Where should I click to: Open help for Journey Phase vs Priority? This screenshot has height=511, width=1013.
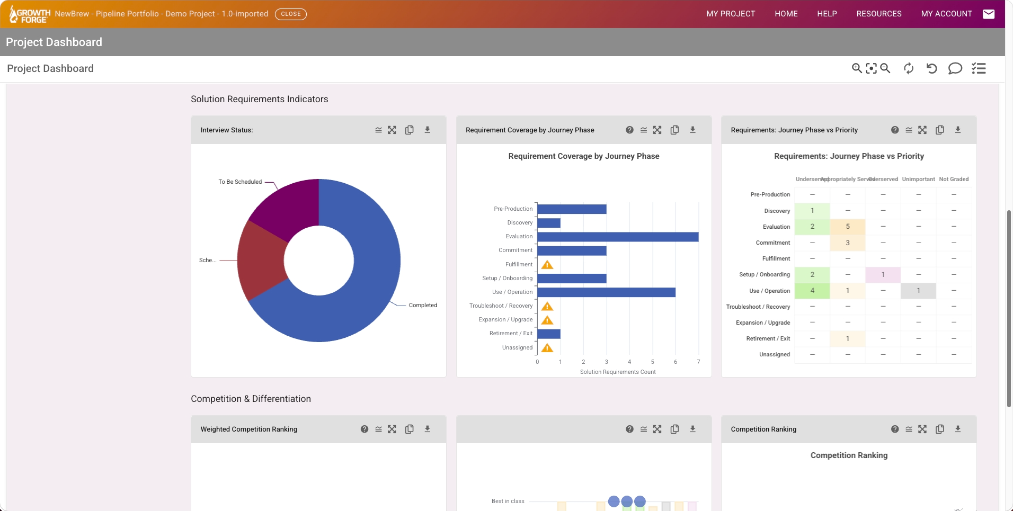(895, 130)
